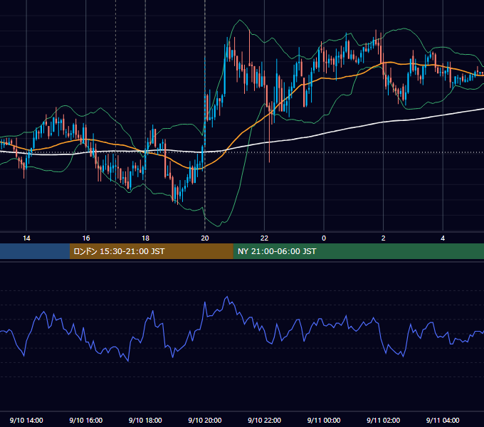This screenshot has width=484, height=427.
Task: Click the ロンドン 15:30-21:00 JST session bar
Action: [x=151, y=251]
